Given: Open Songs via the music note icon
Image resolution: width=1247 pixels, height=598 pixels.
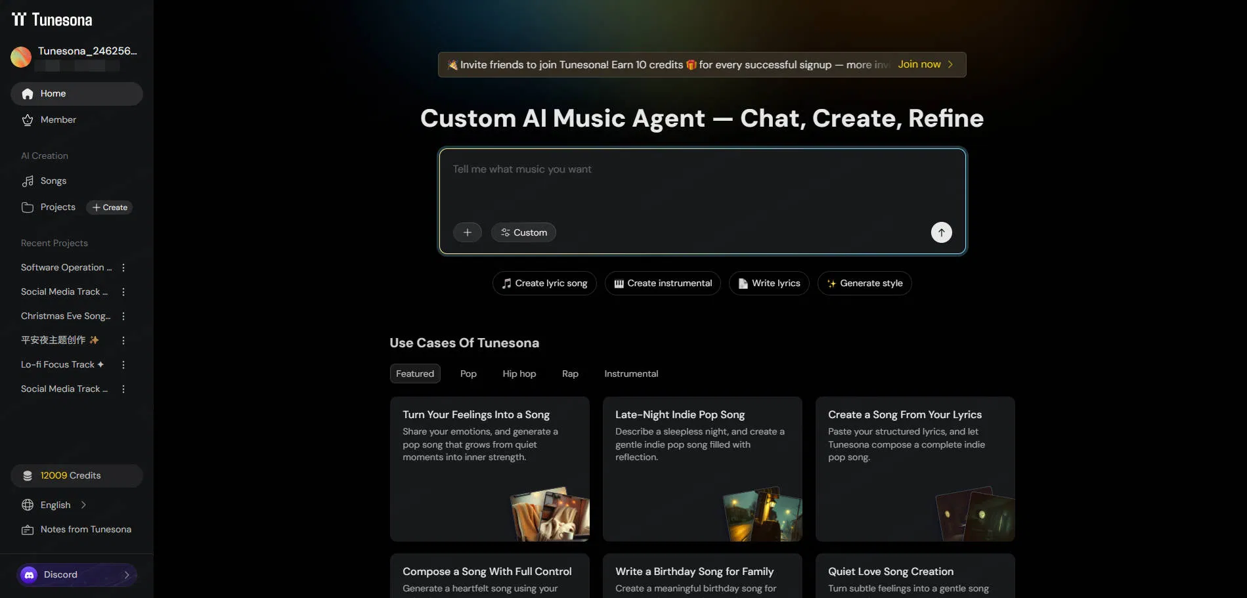Looking at the screenshot, I should pyautogui.click(x=28, y=181).
